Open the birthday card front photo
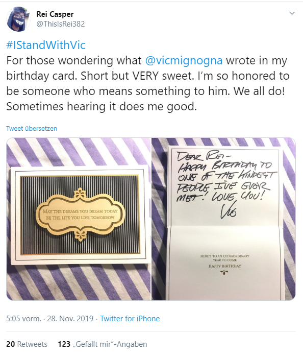The height and width of the screenshot is (356, 303). (79, 219)
